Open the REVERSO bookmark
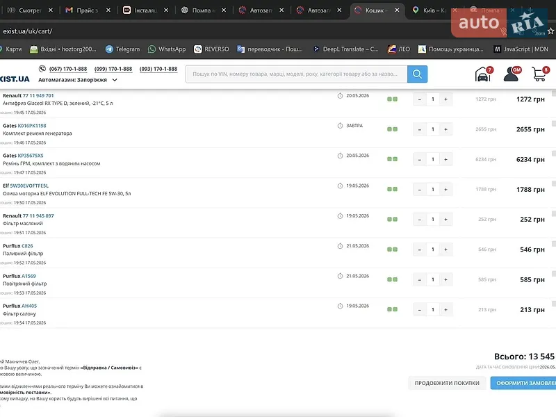Viewport: 556px width, 417px height. (x=211, y=49)
